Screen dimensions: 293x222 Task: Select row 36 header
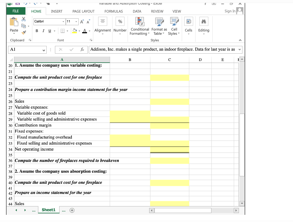pos(10,161)
